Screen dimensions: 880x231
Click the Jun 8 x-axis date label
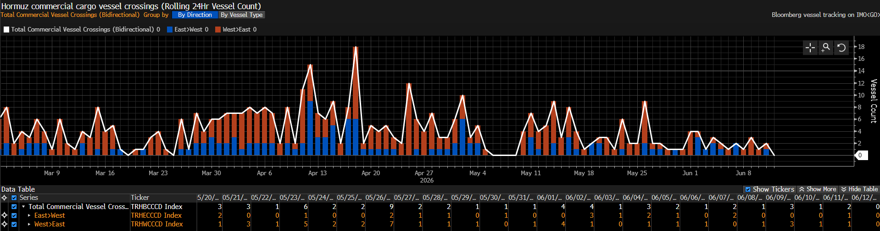tap(743, 173)
